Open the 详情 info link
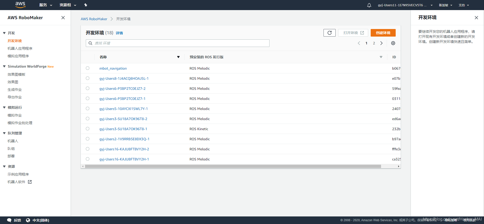 119,33
